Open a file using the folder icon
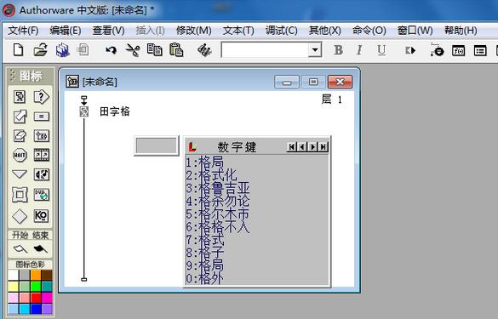Image resolution: width=498 pixels, height=319 pixels. [40, 50]
